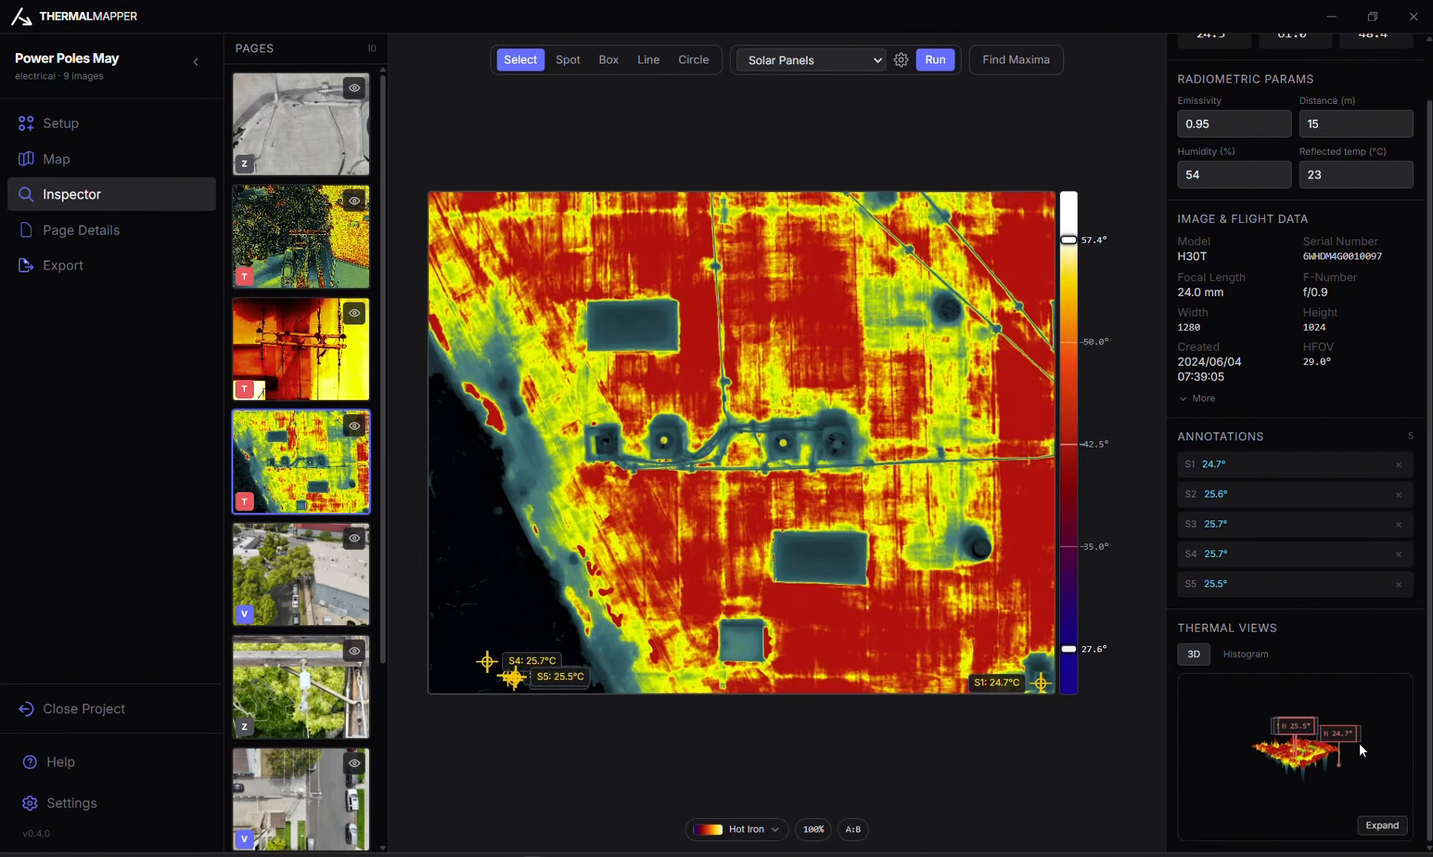Click the Close Project exit icon
The image size is (1433, 857).
tap(26, 709)
